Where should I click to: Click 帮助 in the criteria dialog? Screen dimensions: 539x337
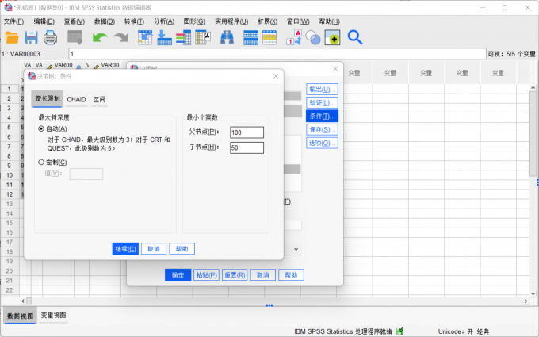182,249
